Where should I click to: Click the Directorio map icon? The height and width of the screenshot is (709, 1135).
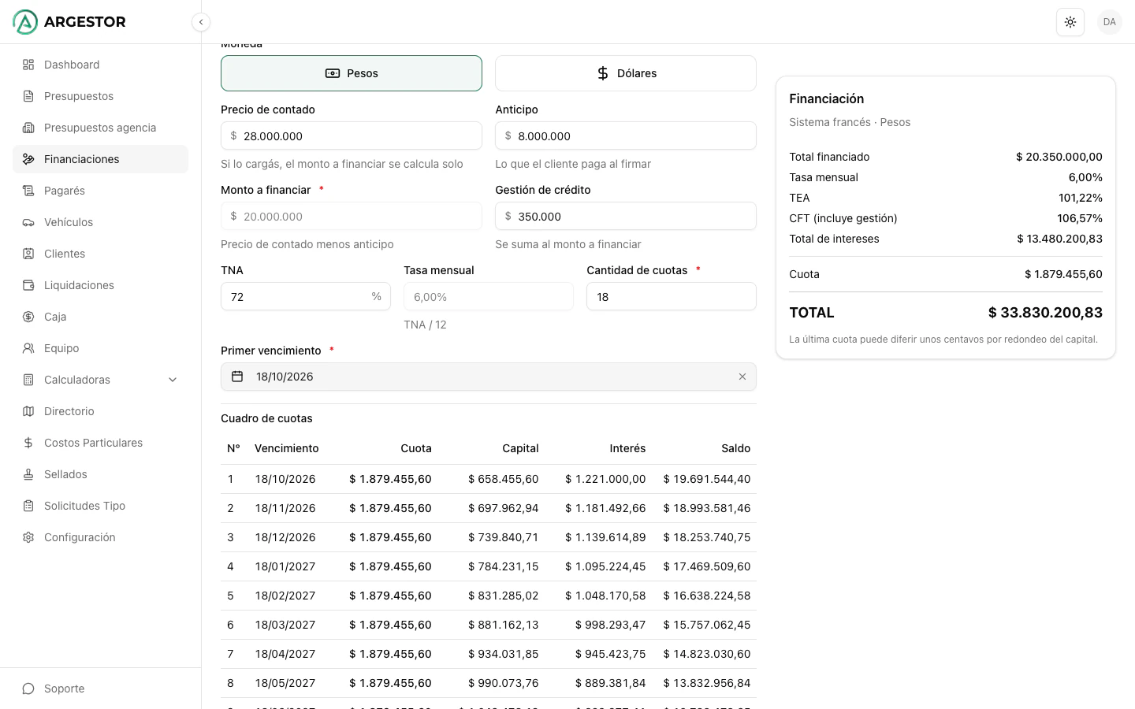[28, 411]
